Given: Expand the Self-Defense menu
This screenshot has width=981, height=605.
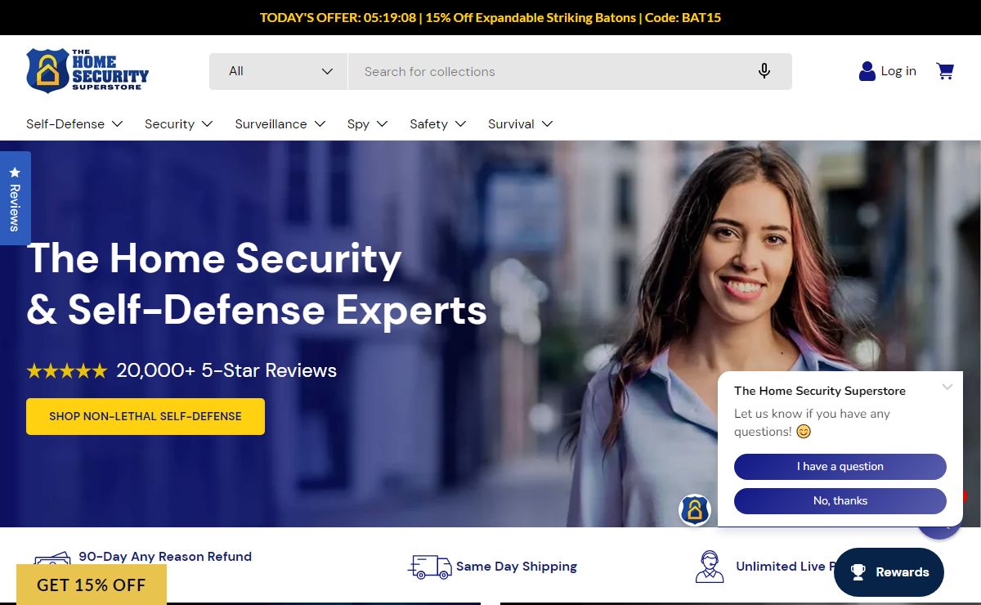Looking at the screenshot, I should (x=74, y=124).
